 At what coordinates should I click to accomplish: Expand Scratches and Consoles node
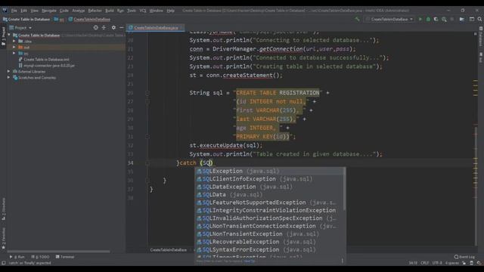coord(9,78)
